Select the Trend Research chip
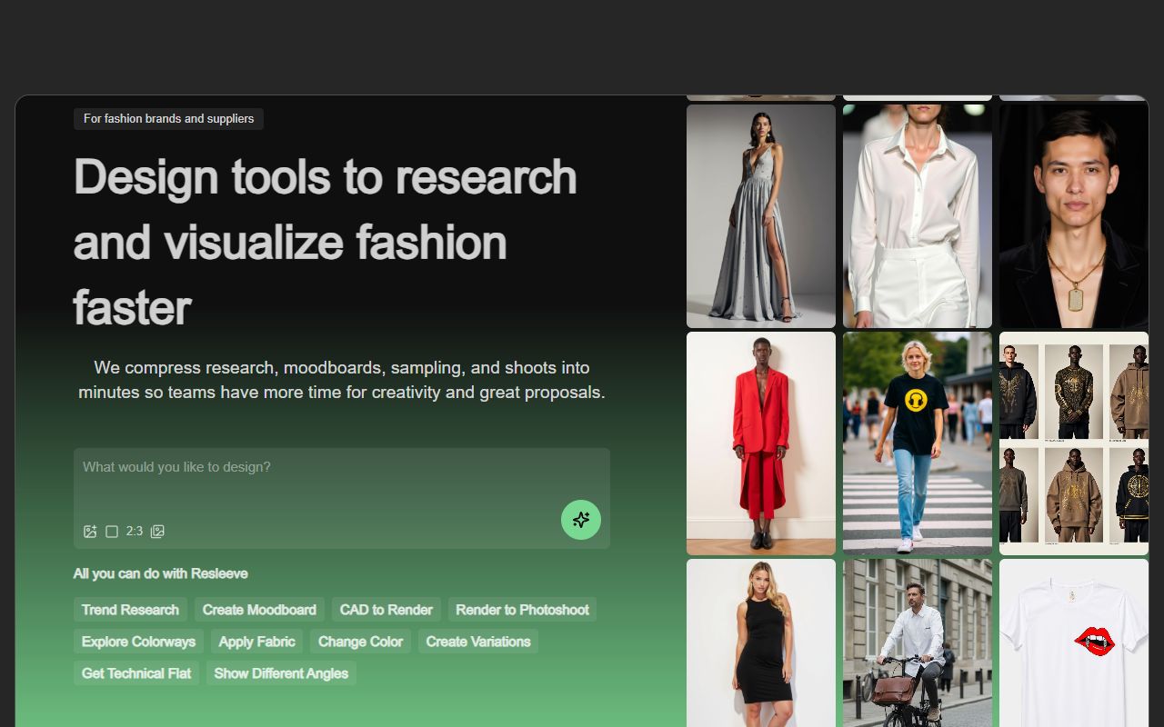 pos(130,610)
